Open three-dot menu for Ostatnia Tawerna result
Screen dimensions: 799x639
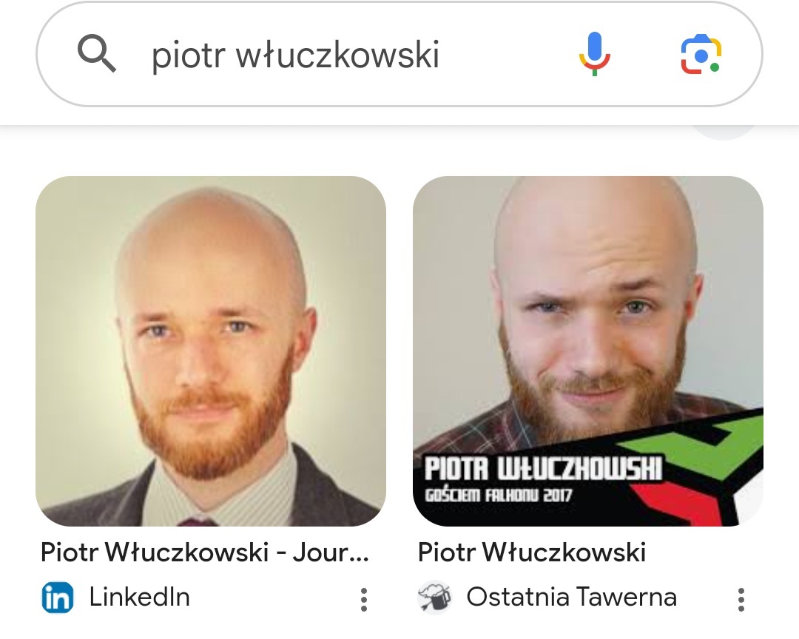741,599
